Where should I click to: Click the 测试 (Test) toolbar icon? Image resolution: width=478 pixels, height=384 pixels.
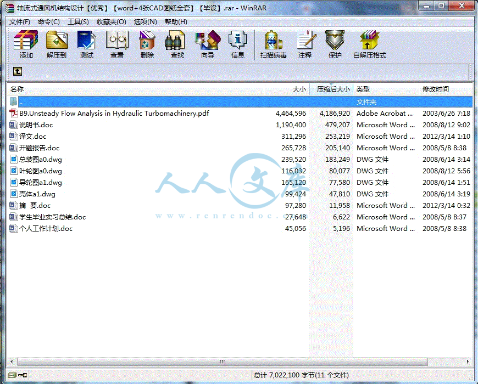point(87,40)
